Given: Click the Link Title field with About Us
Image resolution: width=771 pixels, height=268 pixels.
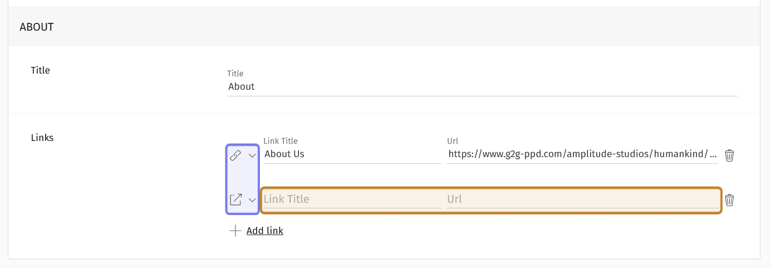Looking at the screenshot, I should (352, 154).
